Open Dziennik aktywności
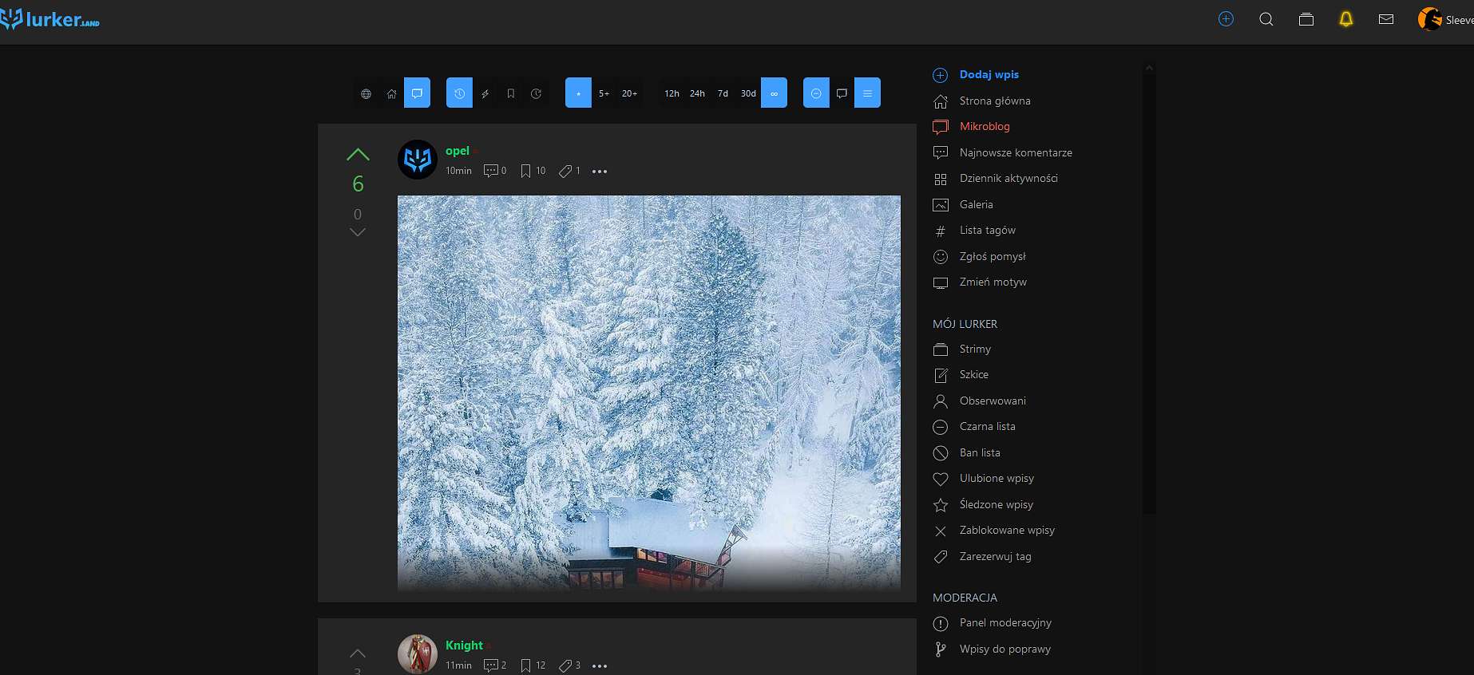 point(1008,178)
